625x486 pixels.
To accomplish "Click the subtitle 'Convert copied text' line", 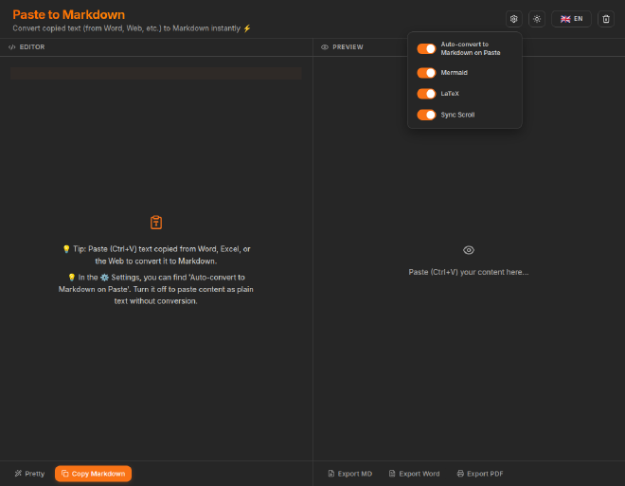I will 132,28.
